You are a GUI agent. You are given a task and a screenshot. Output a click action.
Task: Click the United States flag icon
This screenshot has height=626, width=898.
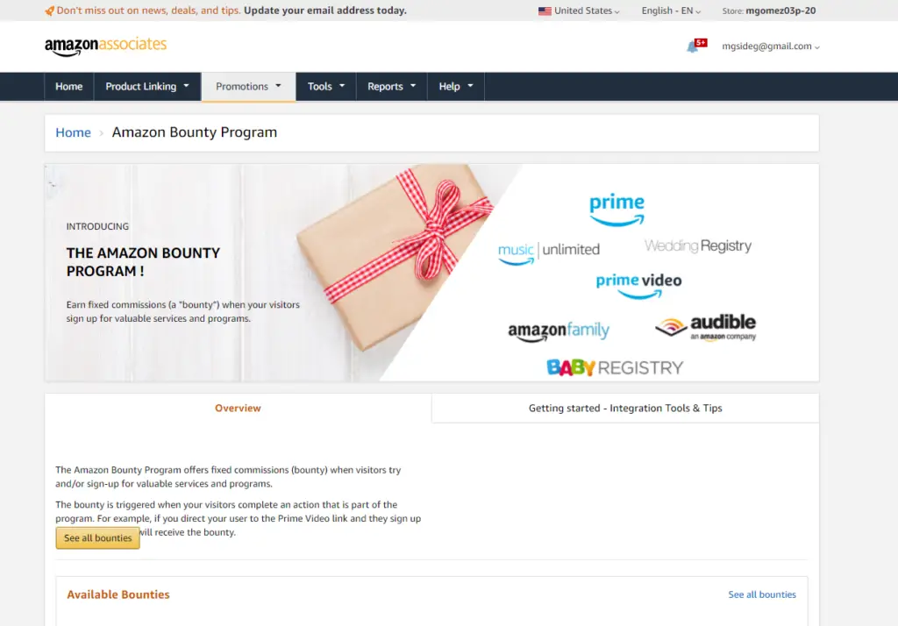coord(545,11)
